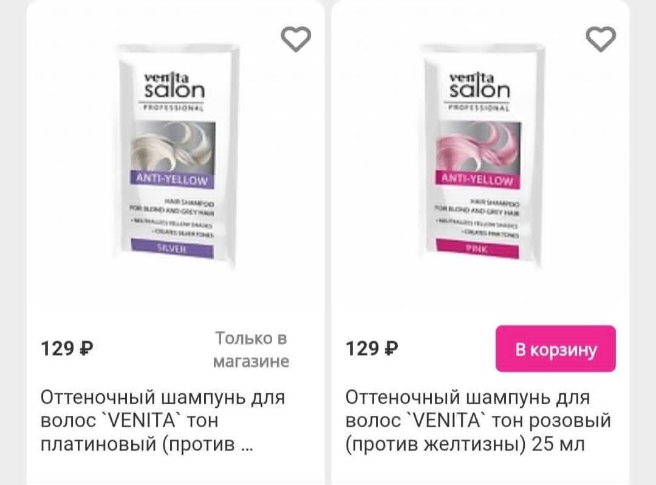The height and width of the screenshot is (485, 656).
Task: Open the розовый tone shampoo title link
Action: (x=478, y=421)
